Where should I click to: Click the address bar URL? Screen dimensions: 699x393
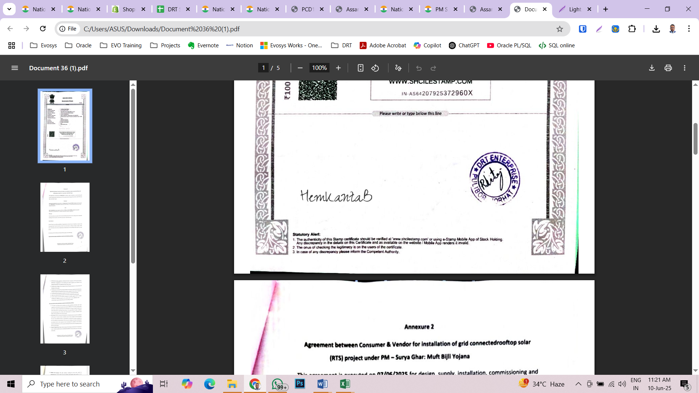[162, 29]
